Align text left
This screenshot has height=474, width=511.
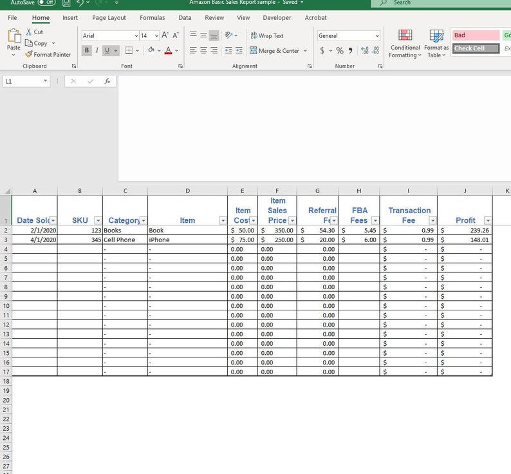pyautogui.click(x=193, y=50)
